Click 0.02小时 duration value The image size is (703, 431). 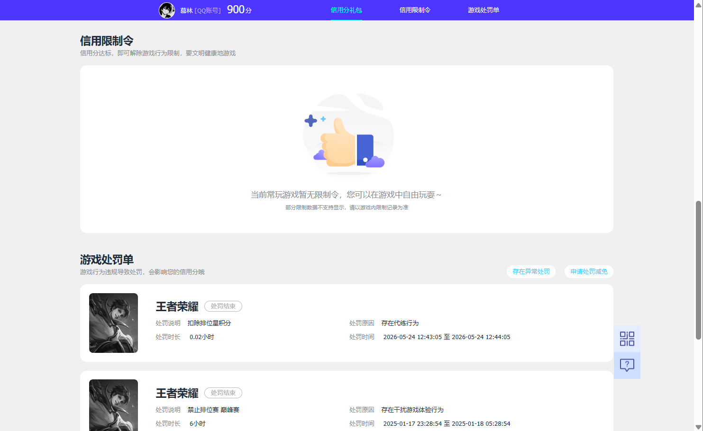click(x=202, y=337)
